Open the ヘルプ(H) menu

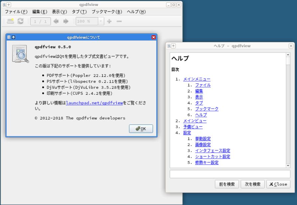point(136,12)
